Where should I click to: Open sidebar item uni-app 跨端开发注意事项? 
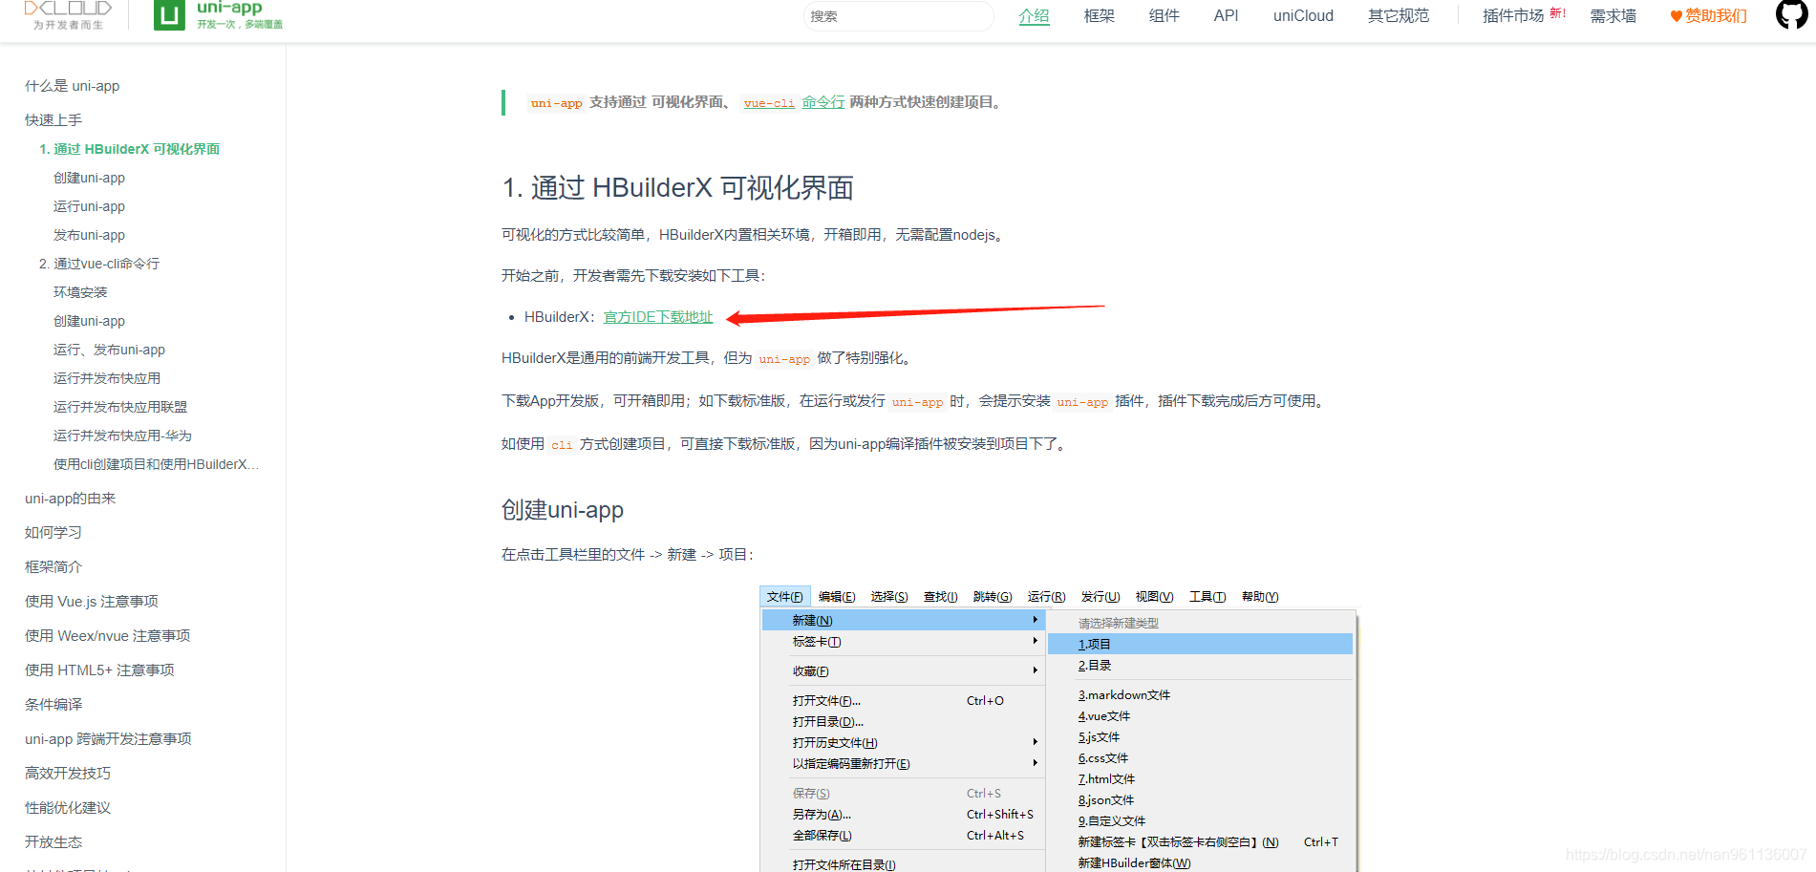[109, 739]
